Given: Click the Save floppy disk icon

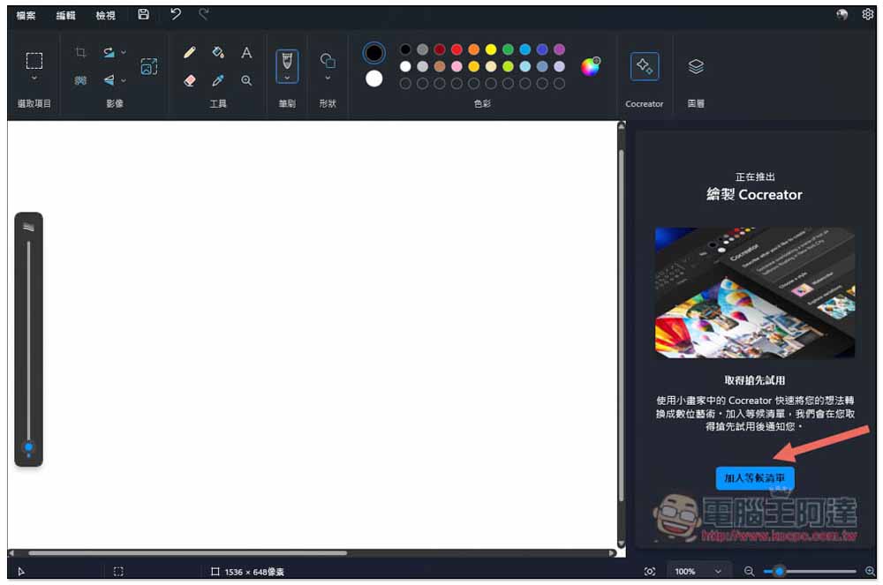Looking at the screenshot, I should pos(144,15).
